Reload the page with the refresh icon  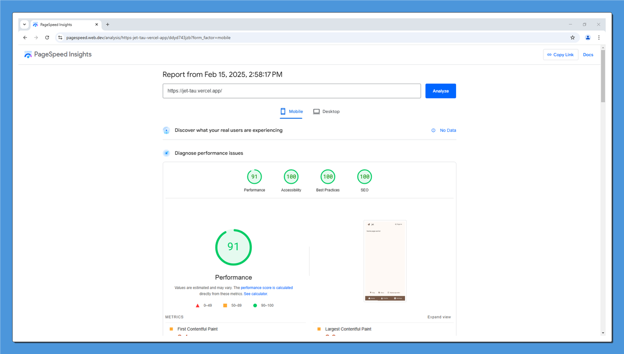click(x=47, y=37)
